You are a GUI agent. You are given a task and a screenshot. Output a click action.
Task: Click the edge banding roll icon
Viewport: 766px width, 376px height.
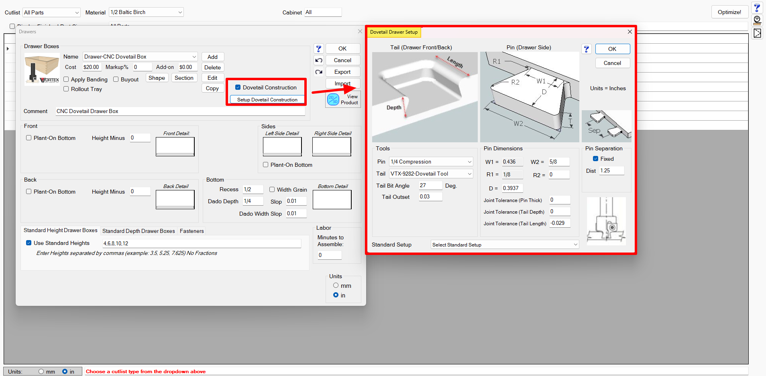pyautogui.click(x=757, y=20)
